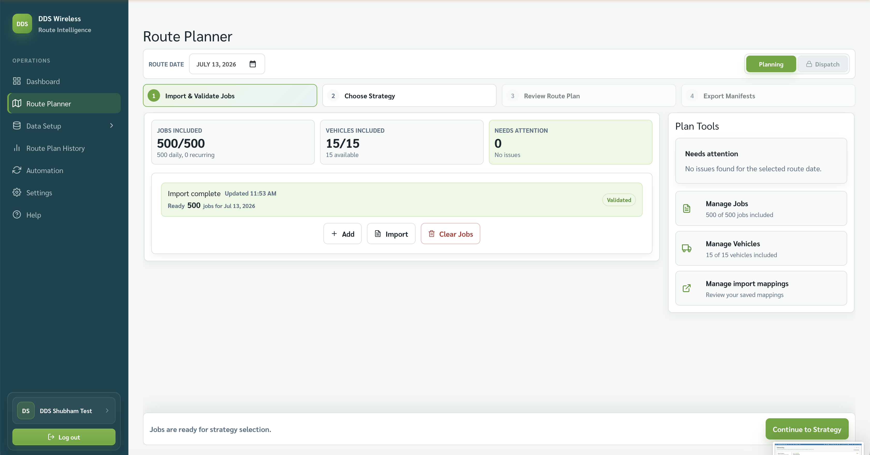
Task: Open Route Plan History
Action: [64, 148]
